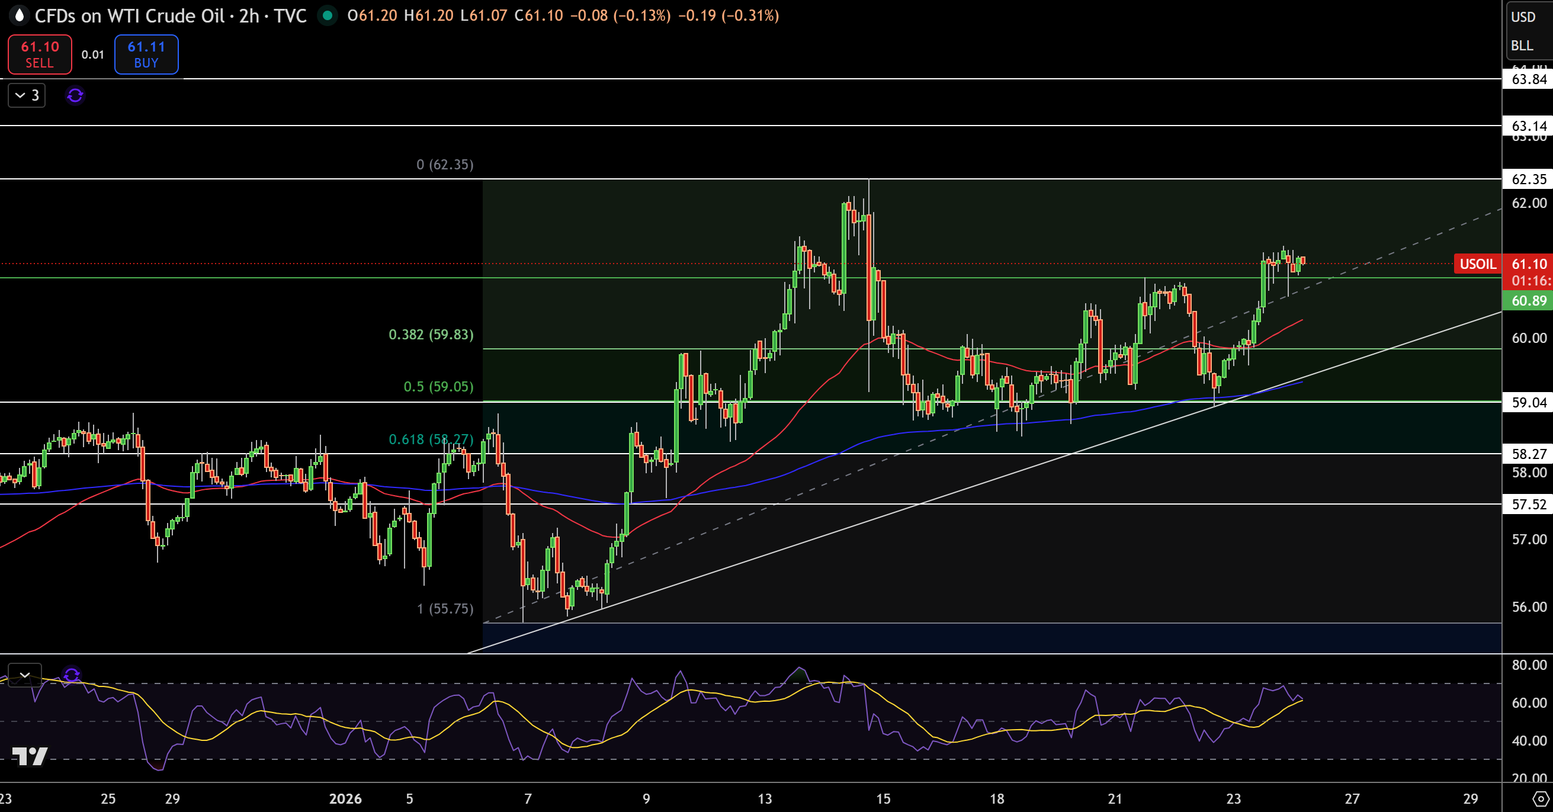Screen dimensions: 1553x812
Task: Click the 0.01 spread value
Action: (93, 55)
